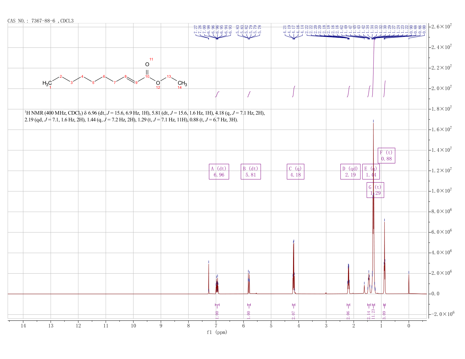Click red atom number 13 on the structure

coord(169,76)
